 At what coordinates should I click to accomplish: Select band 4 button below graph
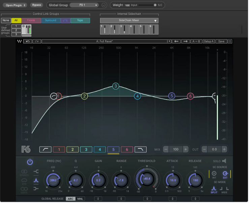click(x=100, y=150)
